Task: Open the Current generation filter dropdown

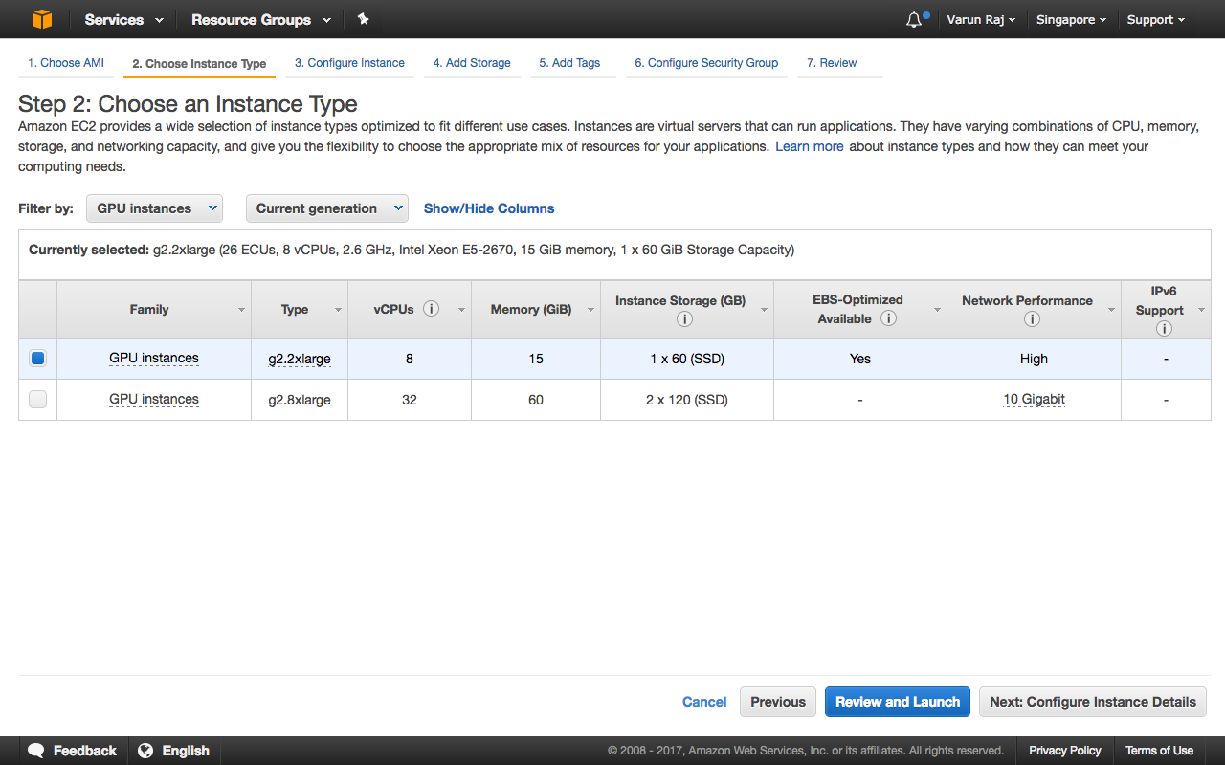Action: (326, 208)
